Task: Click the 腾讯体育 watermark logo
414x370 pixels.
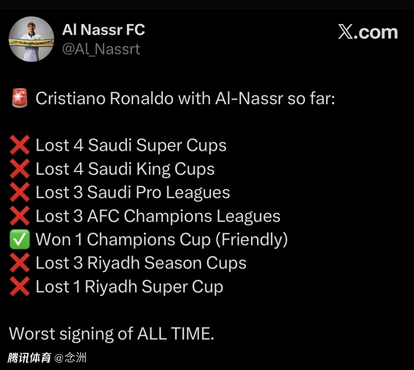Action: pos(29,358)
